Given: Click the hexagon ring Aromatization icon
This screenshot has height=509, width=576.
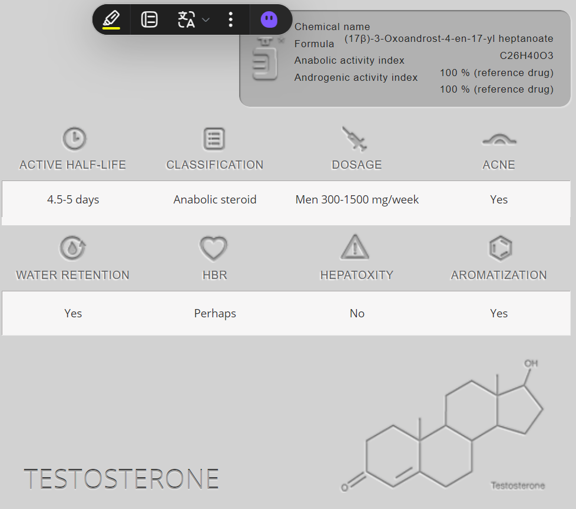Looking at the screenshot, I should (500, 248).
